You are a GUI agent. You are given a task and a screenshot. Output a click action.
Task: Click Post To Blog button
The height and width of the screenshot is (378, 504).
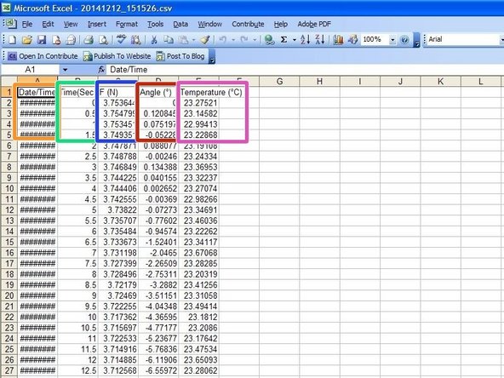click(180, 56)
